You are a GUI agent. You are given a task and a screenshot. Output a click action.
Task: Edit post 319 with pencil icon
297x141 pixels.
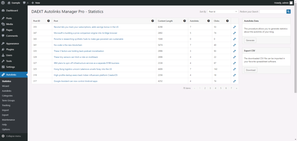(x=234, y=75)
